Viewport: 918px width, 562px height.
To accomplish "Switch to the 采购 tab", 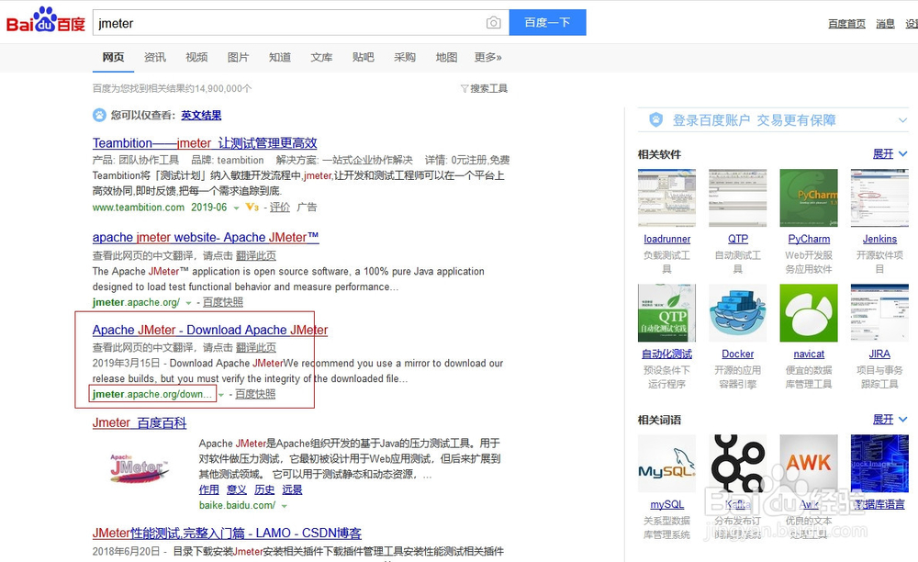I will point(405,57).
